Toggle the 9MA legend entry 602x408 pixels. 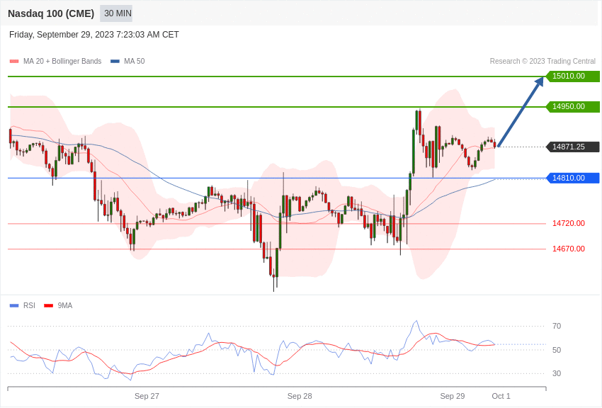coord(58,305)
